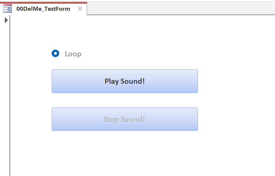The width and height of the screenshot is (275, 176).
Task: Close the 00DelMe_TestForm tab
Action: click(x=80, y=9)
